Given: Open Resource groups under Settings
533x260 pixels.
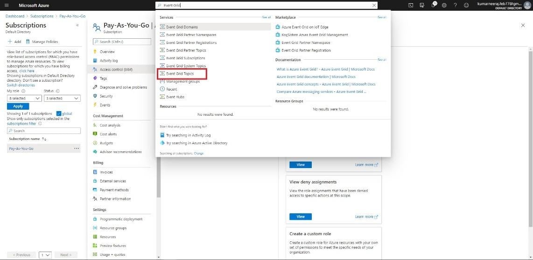Looking at the screenshot, I should (x=113, y=228).
